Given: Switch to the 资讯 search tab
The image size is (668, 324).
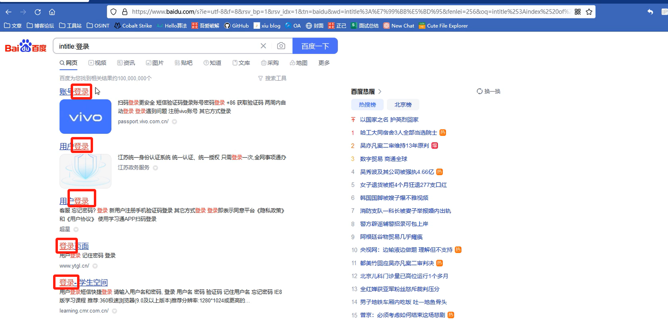Looking at the screenshot, I should coord(126,63).
